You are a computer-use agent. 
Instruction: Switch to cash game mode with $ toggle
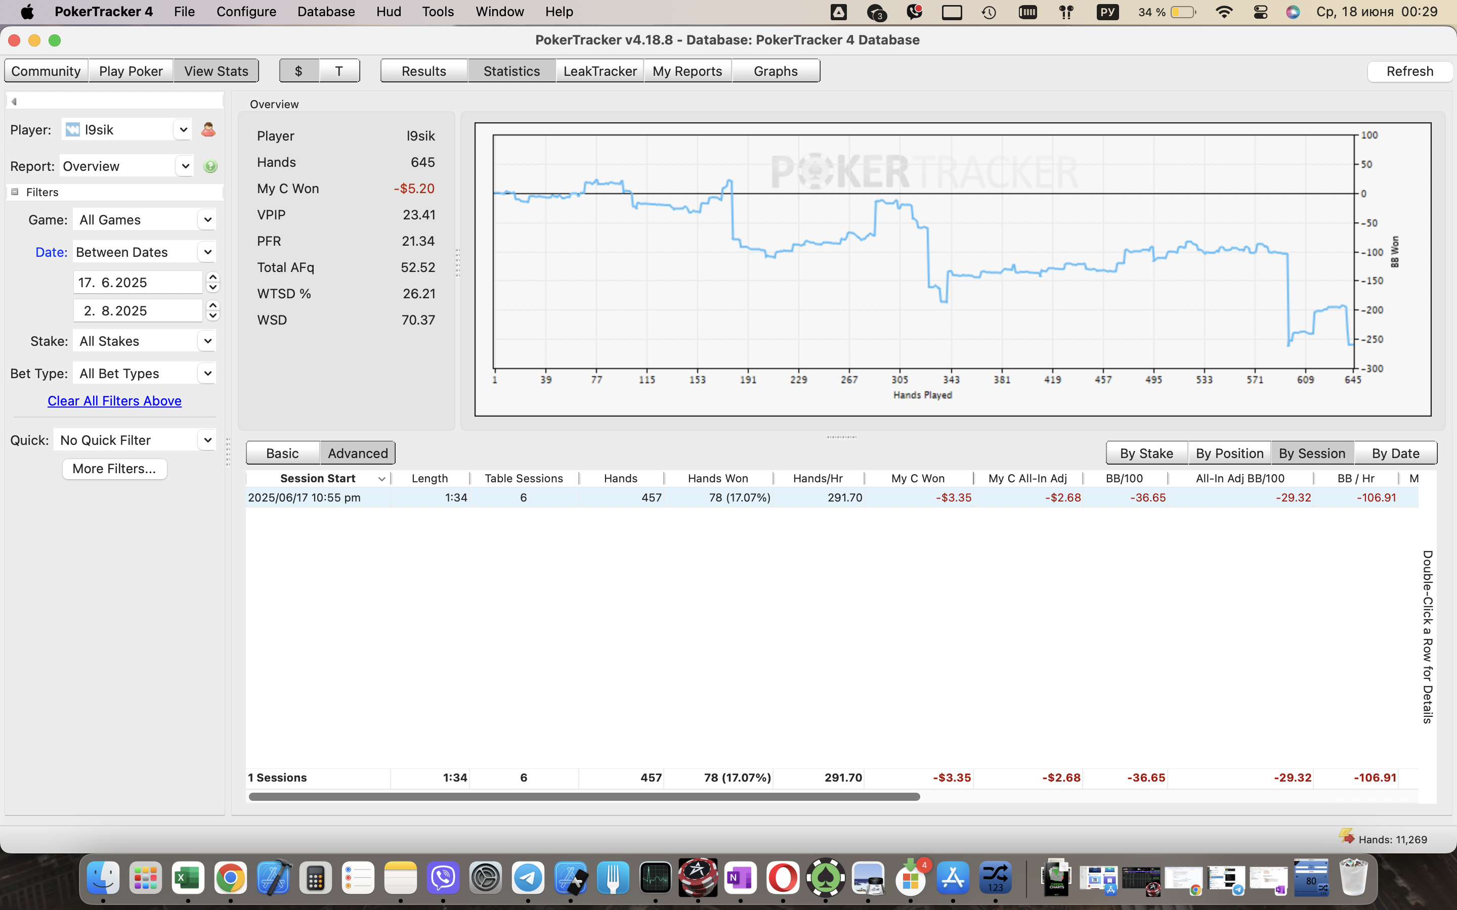[299, 71]
